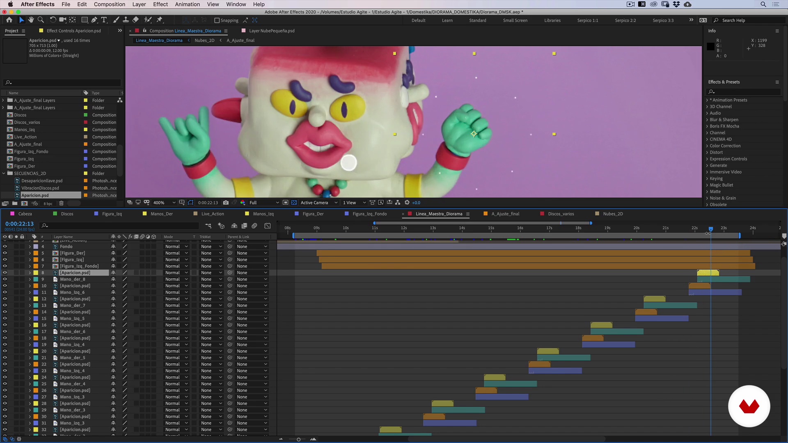The image size is (788, 443).
Task: Switch to the Discos_varios timeline tab
Action: point(561,214)
